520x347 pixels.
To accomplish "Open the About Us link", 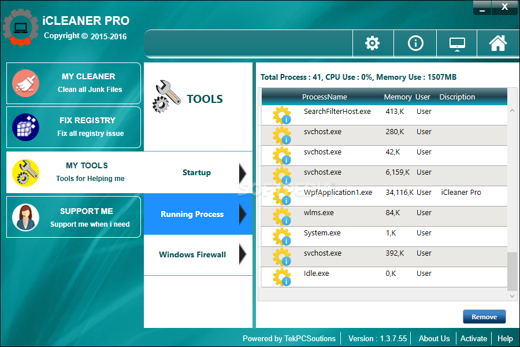I will (x=434, y=339).
